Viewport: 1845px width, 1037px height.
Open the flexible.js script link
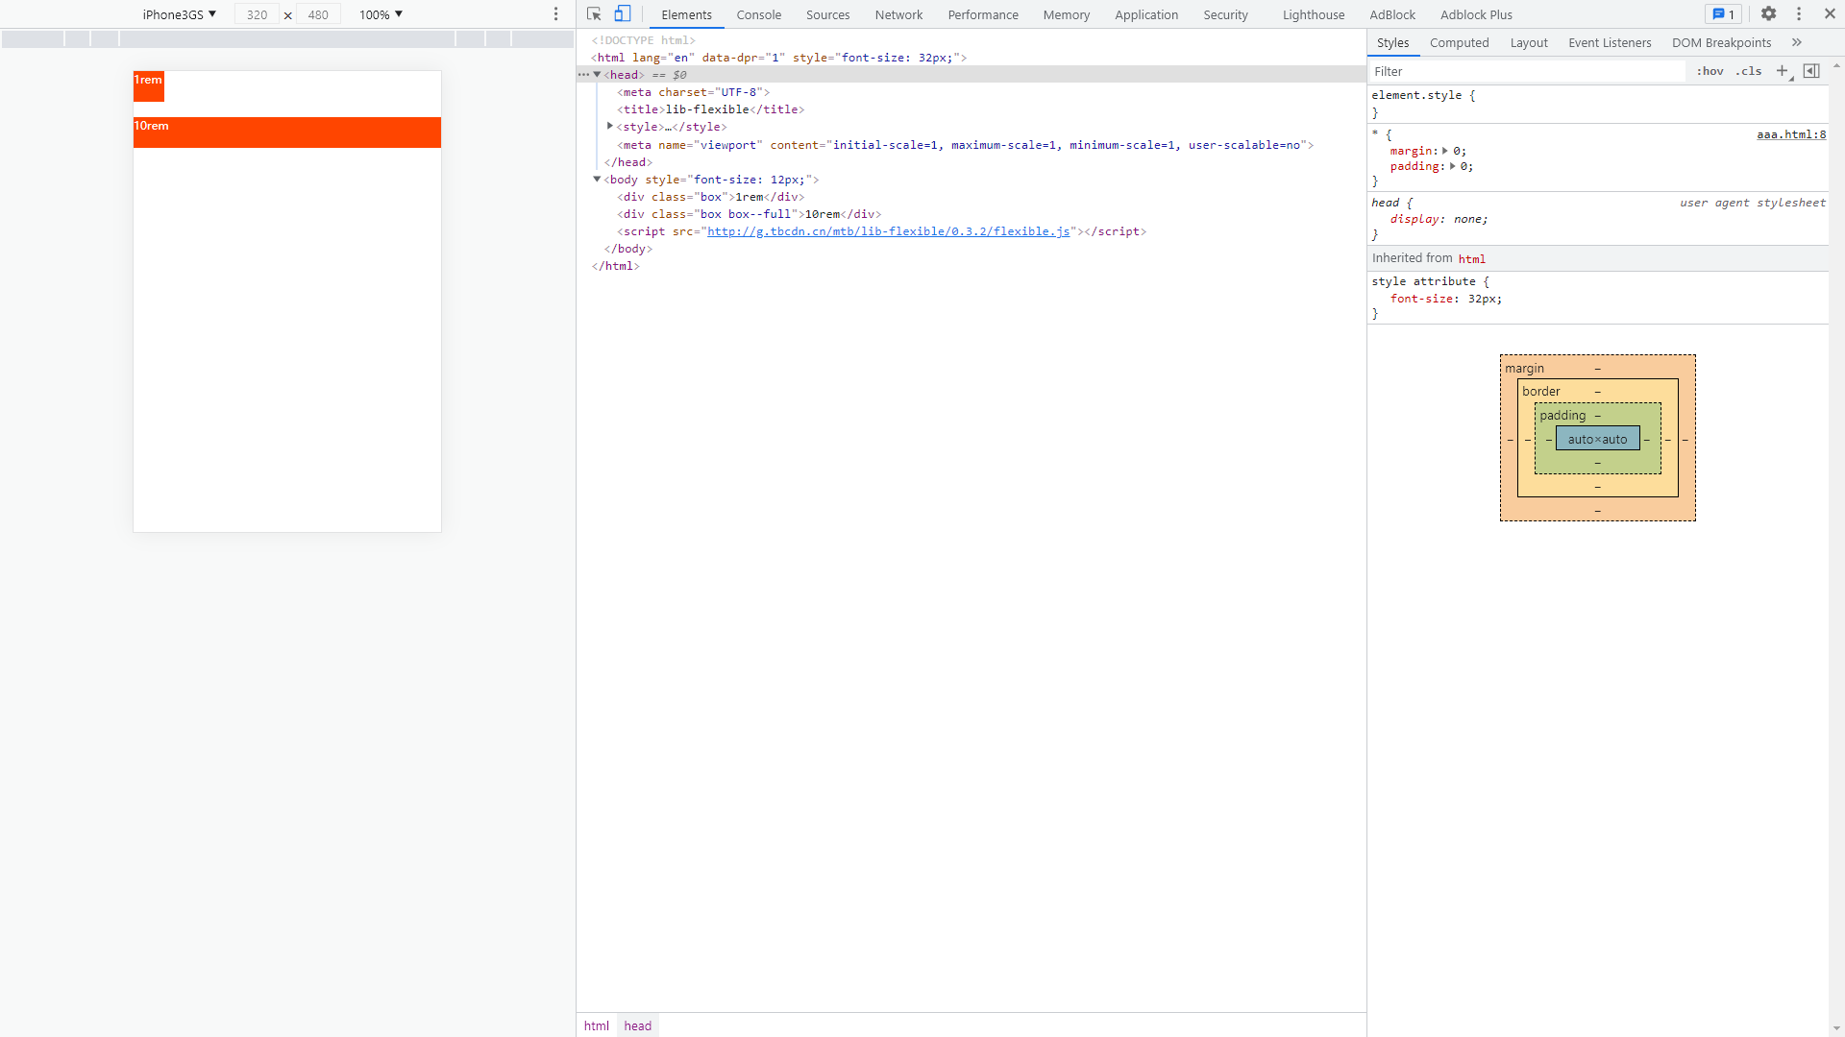point(888,231)
